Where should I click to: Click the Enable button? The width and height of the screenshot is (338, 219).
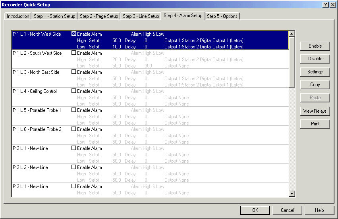coord(315,46)
